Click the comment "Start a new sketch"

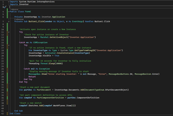pos(30,103)
